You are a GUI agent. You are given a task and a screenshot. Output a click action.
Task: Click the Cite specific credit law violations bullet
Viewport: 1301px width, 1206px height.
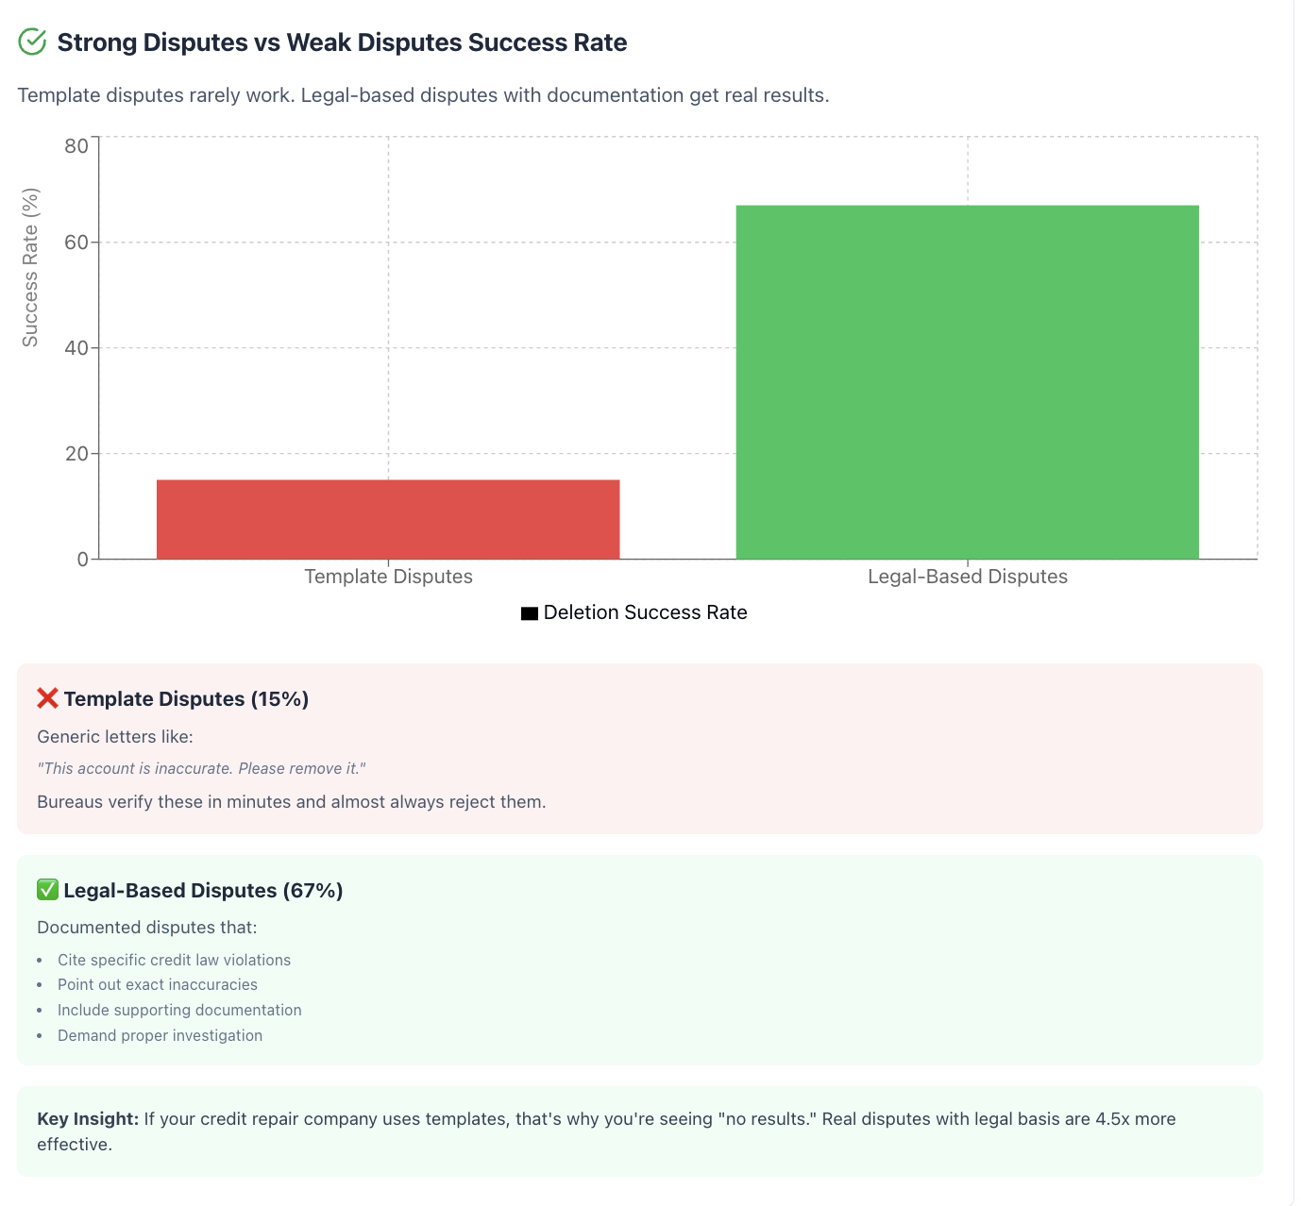click(174, 960)
